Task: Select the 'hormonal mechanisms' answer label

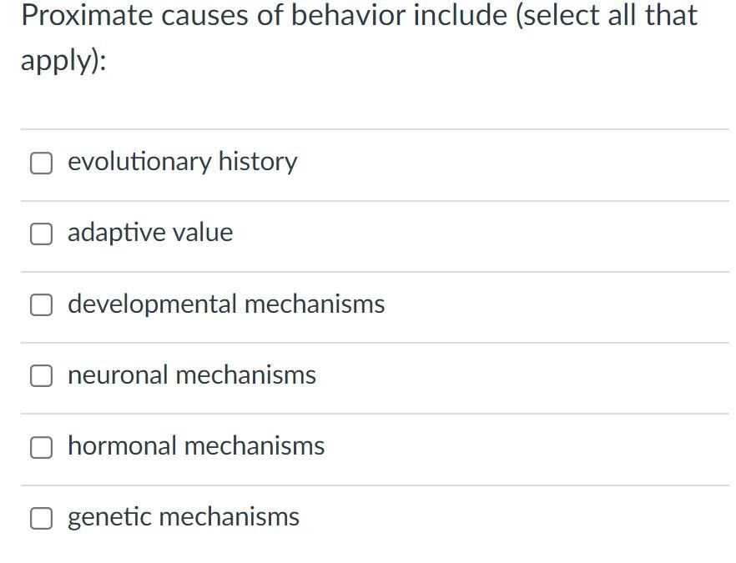Action: (196, 446)
